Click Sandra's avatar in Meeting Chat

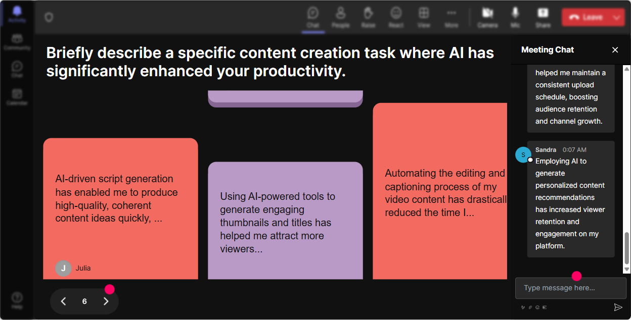coord(523,155)
